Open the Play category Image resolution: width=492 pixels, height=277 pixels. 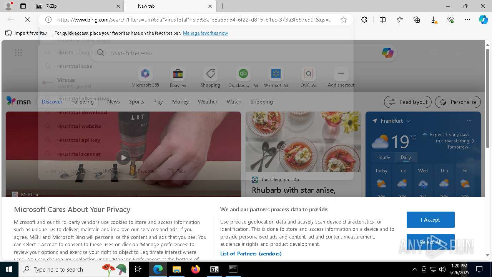(x=158, y=102)
